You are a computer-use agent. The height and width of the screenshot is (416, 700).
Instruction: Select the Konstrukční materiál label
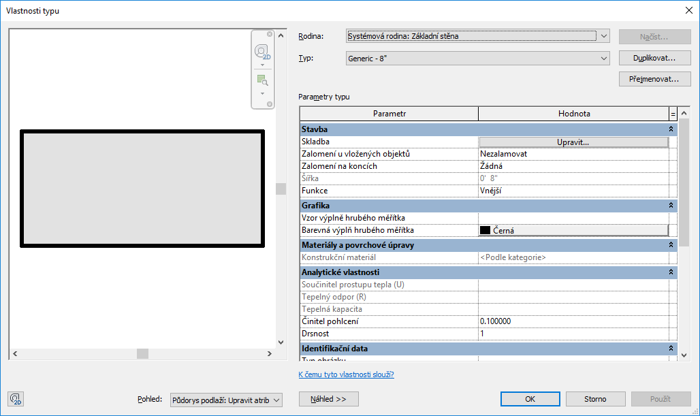point(339,257)
